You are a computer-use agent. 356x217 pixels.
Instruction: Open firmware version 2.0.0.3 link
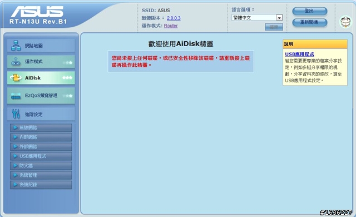[174, 18]
